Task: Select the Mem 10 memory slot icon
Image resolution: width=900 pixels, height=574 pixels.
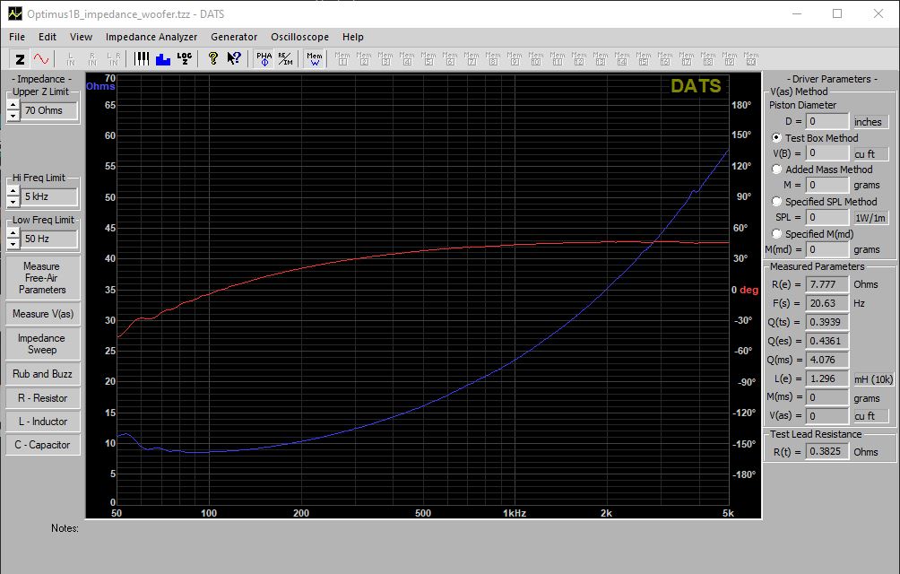Action: [x=536, y=58]
